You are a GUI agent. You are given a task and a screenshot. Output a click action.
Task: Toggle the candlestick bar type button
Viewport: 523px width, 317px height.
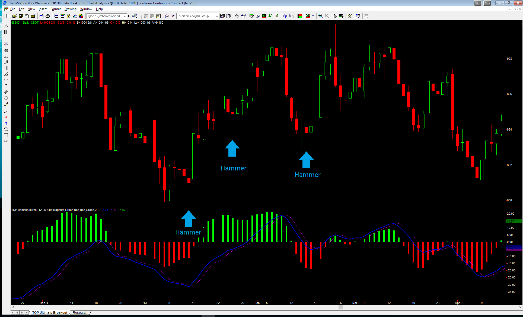click(277, 16)
